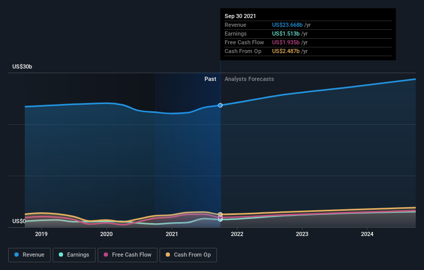Click the Free Cash Flow label in tooltip
This screenshot has height=270, width=424.
[244, 42]
